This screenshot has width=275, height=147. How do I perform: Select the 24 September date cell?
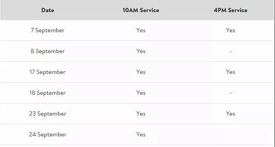click(48, 134)
